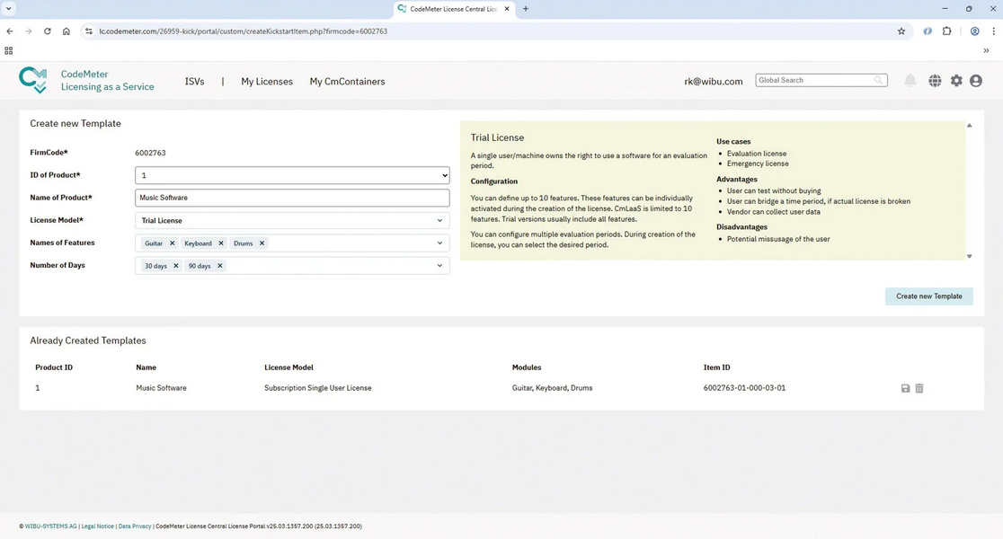Open the user account profile icon
Image resolution: width=1003 pixels, height=539 pixels.
976,81
